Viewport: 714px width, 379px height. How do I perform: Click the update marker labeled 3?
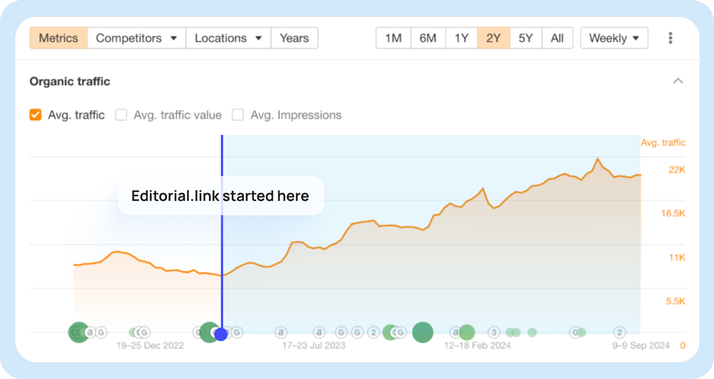point(493,332)
